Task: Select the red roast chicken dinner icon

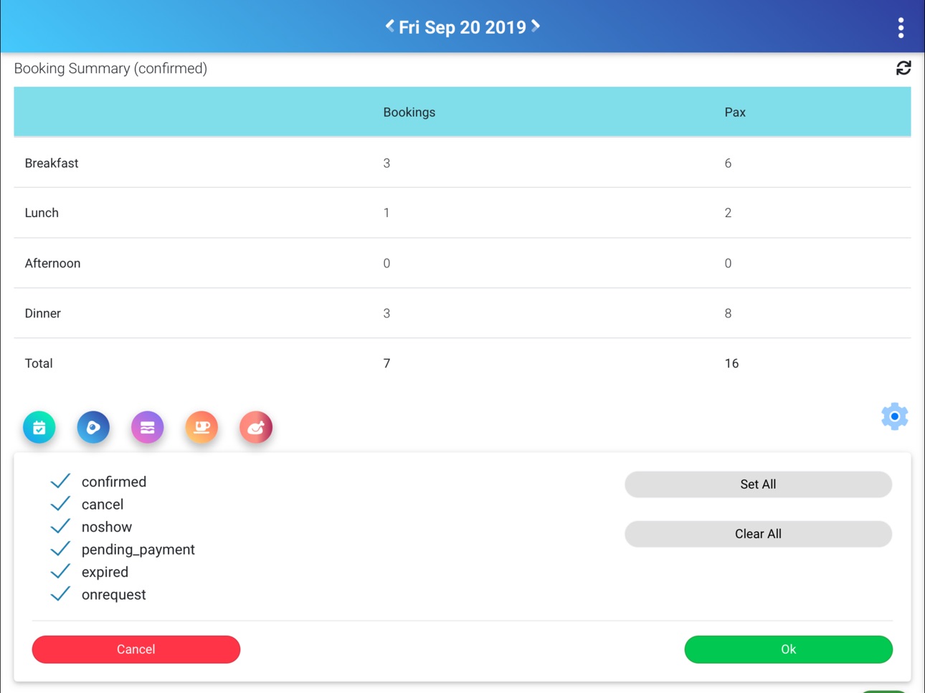Action: click(256, 427)
